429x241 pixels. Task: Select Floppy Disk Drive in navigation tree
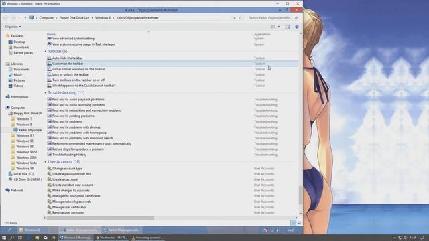coord(27,113)
